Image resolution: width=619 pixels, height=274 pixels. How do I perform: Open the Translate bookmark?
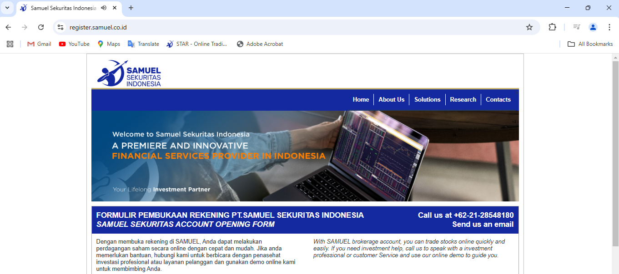pyautogui.click(x=143, y=44)
